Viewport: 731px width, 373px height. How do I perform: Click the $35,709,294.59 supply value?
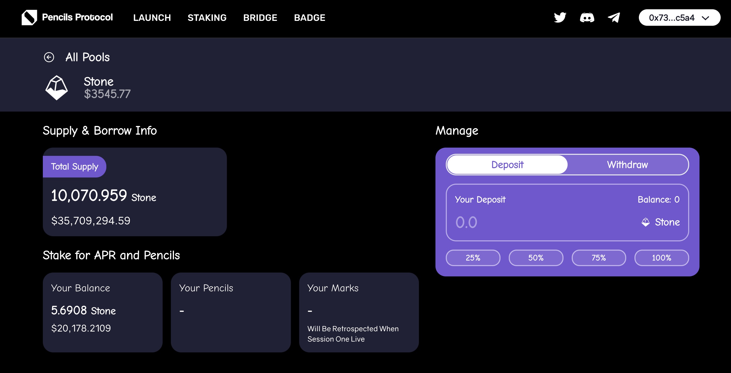91,221
